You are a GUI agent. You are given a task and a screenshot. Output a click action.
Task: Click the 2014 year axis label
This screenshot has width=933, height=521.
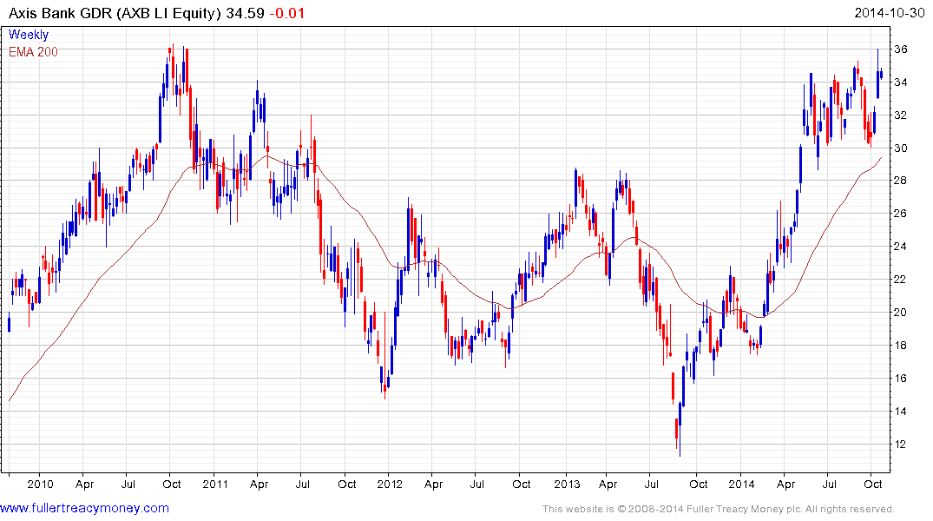(x=741, y=484)
